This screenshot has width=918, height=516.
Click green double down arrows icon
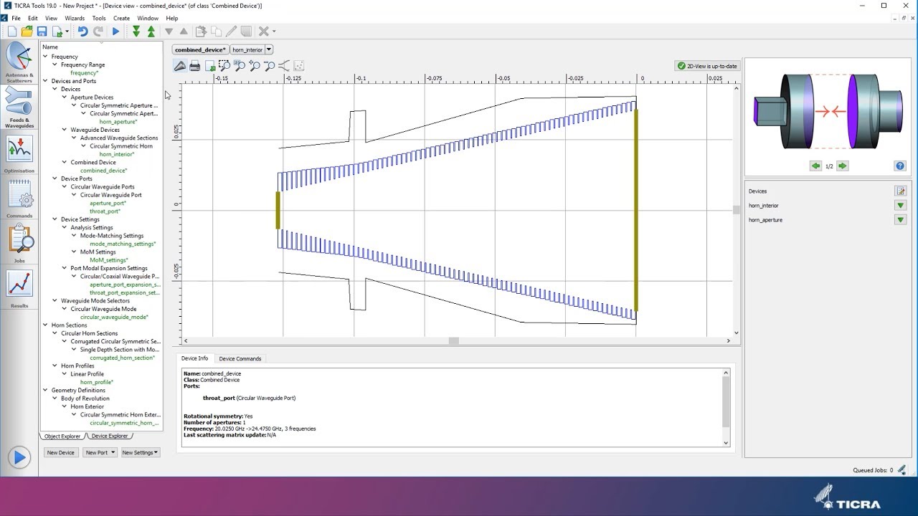coord(136,32)
